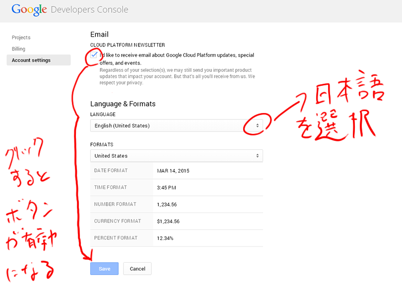Image resolution: width=402 pixels, height=298 pixels.
Task: Click the newsletter text about Google Cloud Platform updates
Action: (x=177, y=59)
